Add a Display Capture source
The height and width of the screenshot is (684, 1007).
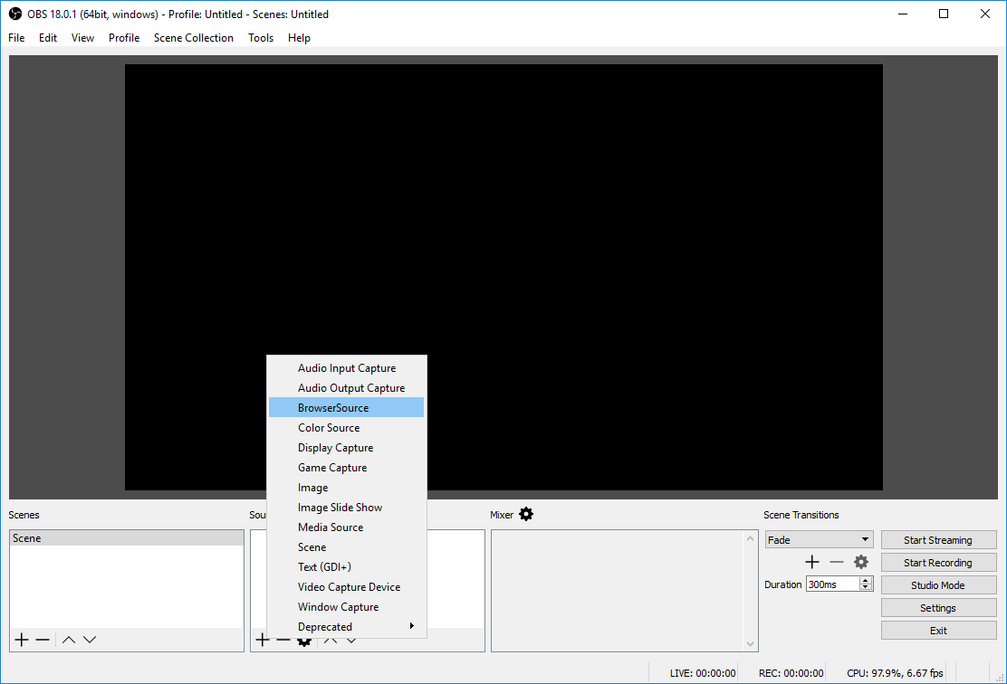(x=346, y=447)
